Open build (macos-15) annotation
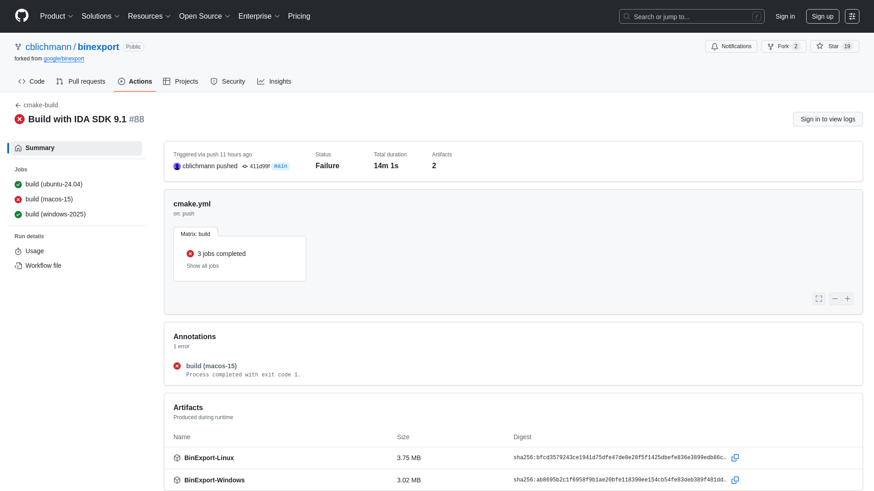This screenshot has width=874, height=491. pos(211,366)
